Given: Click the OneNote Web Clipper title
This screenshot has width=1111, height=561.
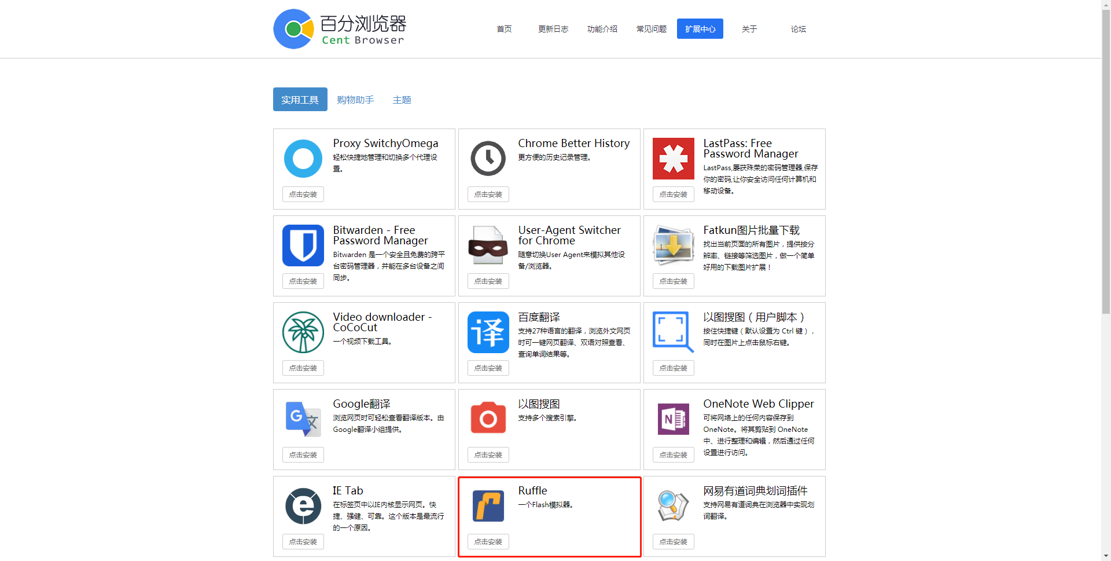Looking at the screenshot, I should [x=759, y=404].
